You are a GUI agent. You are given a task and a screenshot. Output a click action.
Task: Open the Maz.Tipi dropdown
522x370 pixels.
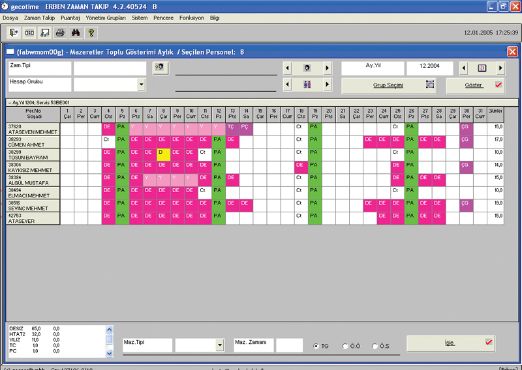[x=219, y=345]
